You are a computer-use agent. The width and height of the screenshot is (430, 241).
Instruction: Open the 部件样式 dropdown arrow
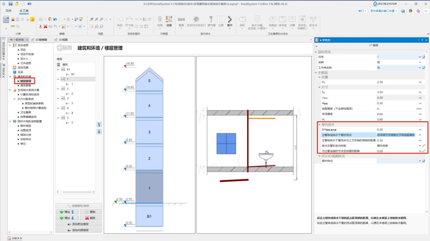click(x=420, y=161)
